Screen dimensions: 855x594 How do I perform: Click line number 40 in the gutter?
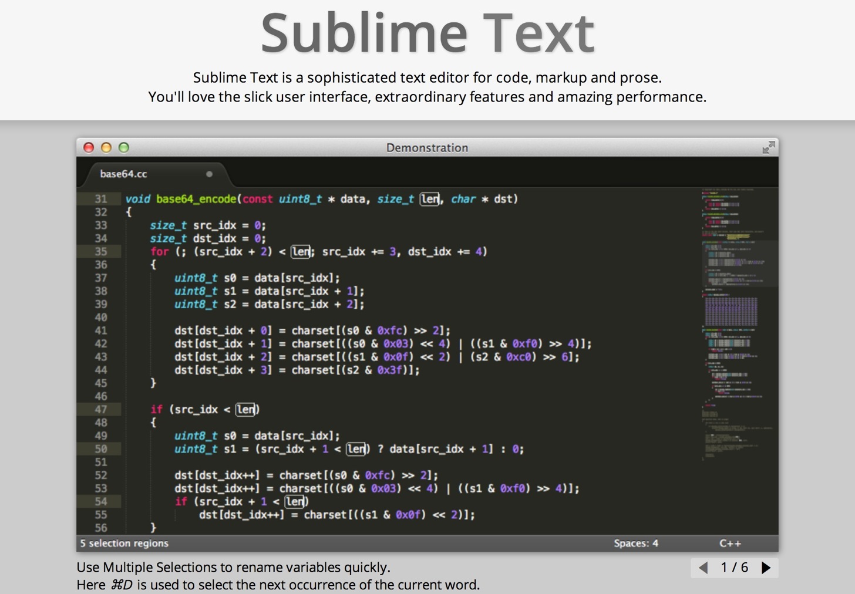click(x=101, y=318)
